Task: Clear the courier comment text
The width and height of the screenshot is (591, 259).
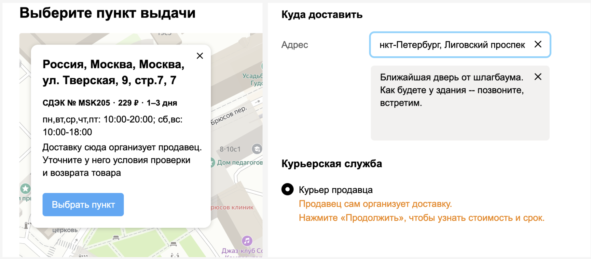Action: [538, 77]
